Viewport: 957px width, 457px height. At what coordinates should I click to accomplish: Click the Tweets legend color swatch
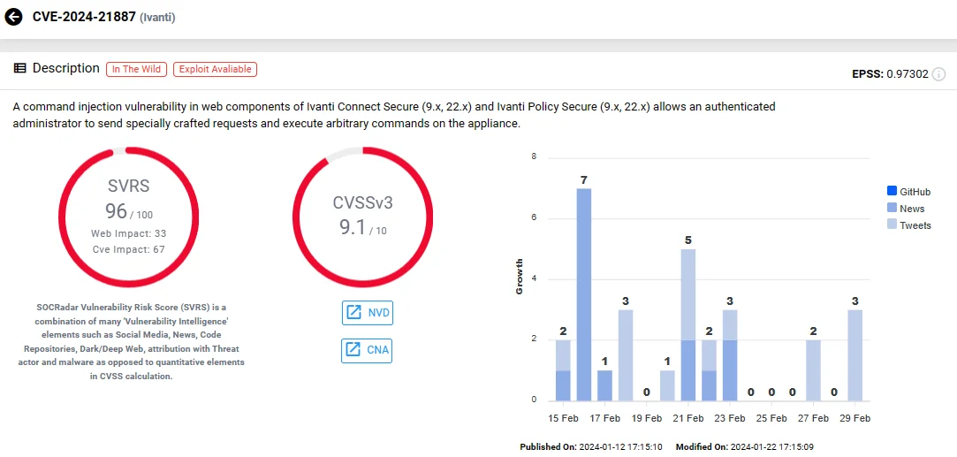[x=891, y=225]
